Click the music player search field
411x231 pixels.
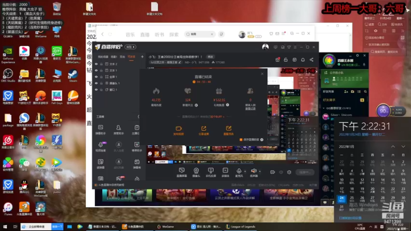200,34
